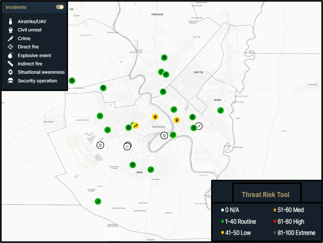Click the Situational awareness legend icon

tap(11, 72)
